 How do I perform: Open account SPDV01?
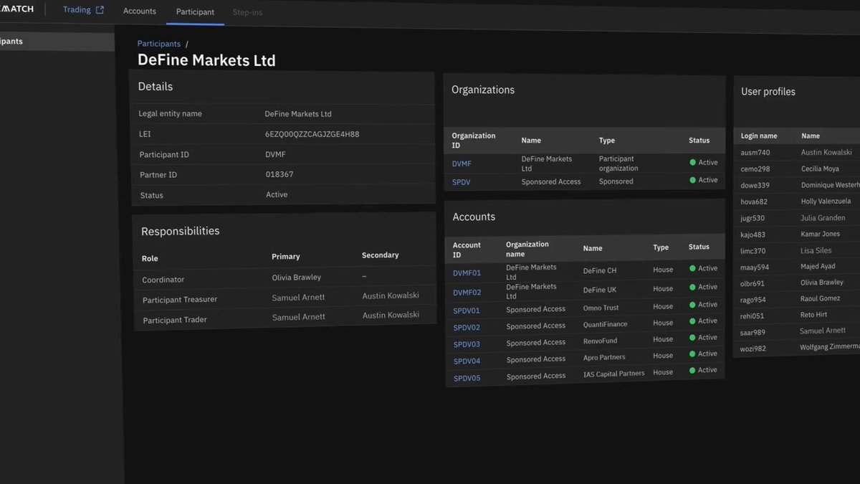point(467,310)
